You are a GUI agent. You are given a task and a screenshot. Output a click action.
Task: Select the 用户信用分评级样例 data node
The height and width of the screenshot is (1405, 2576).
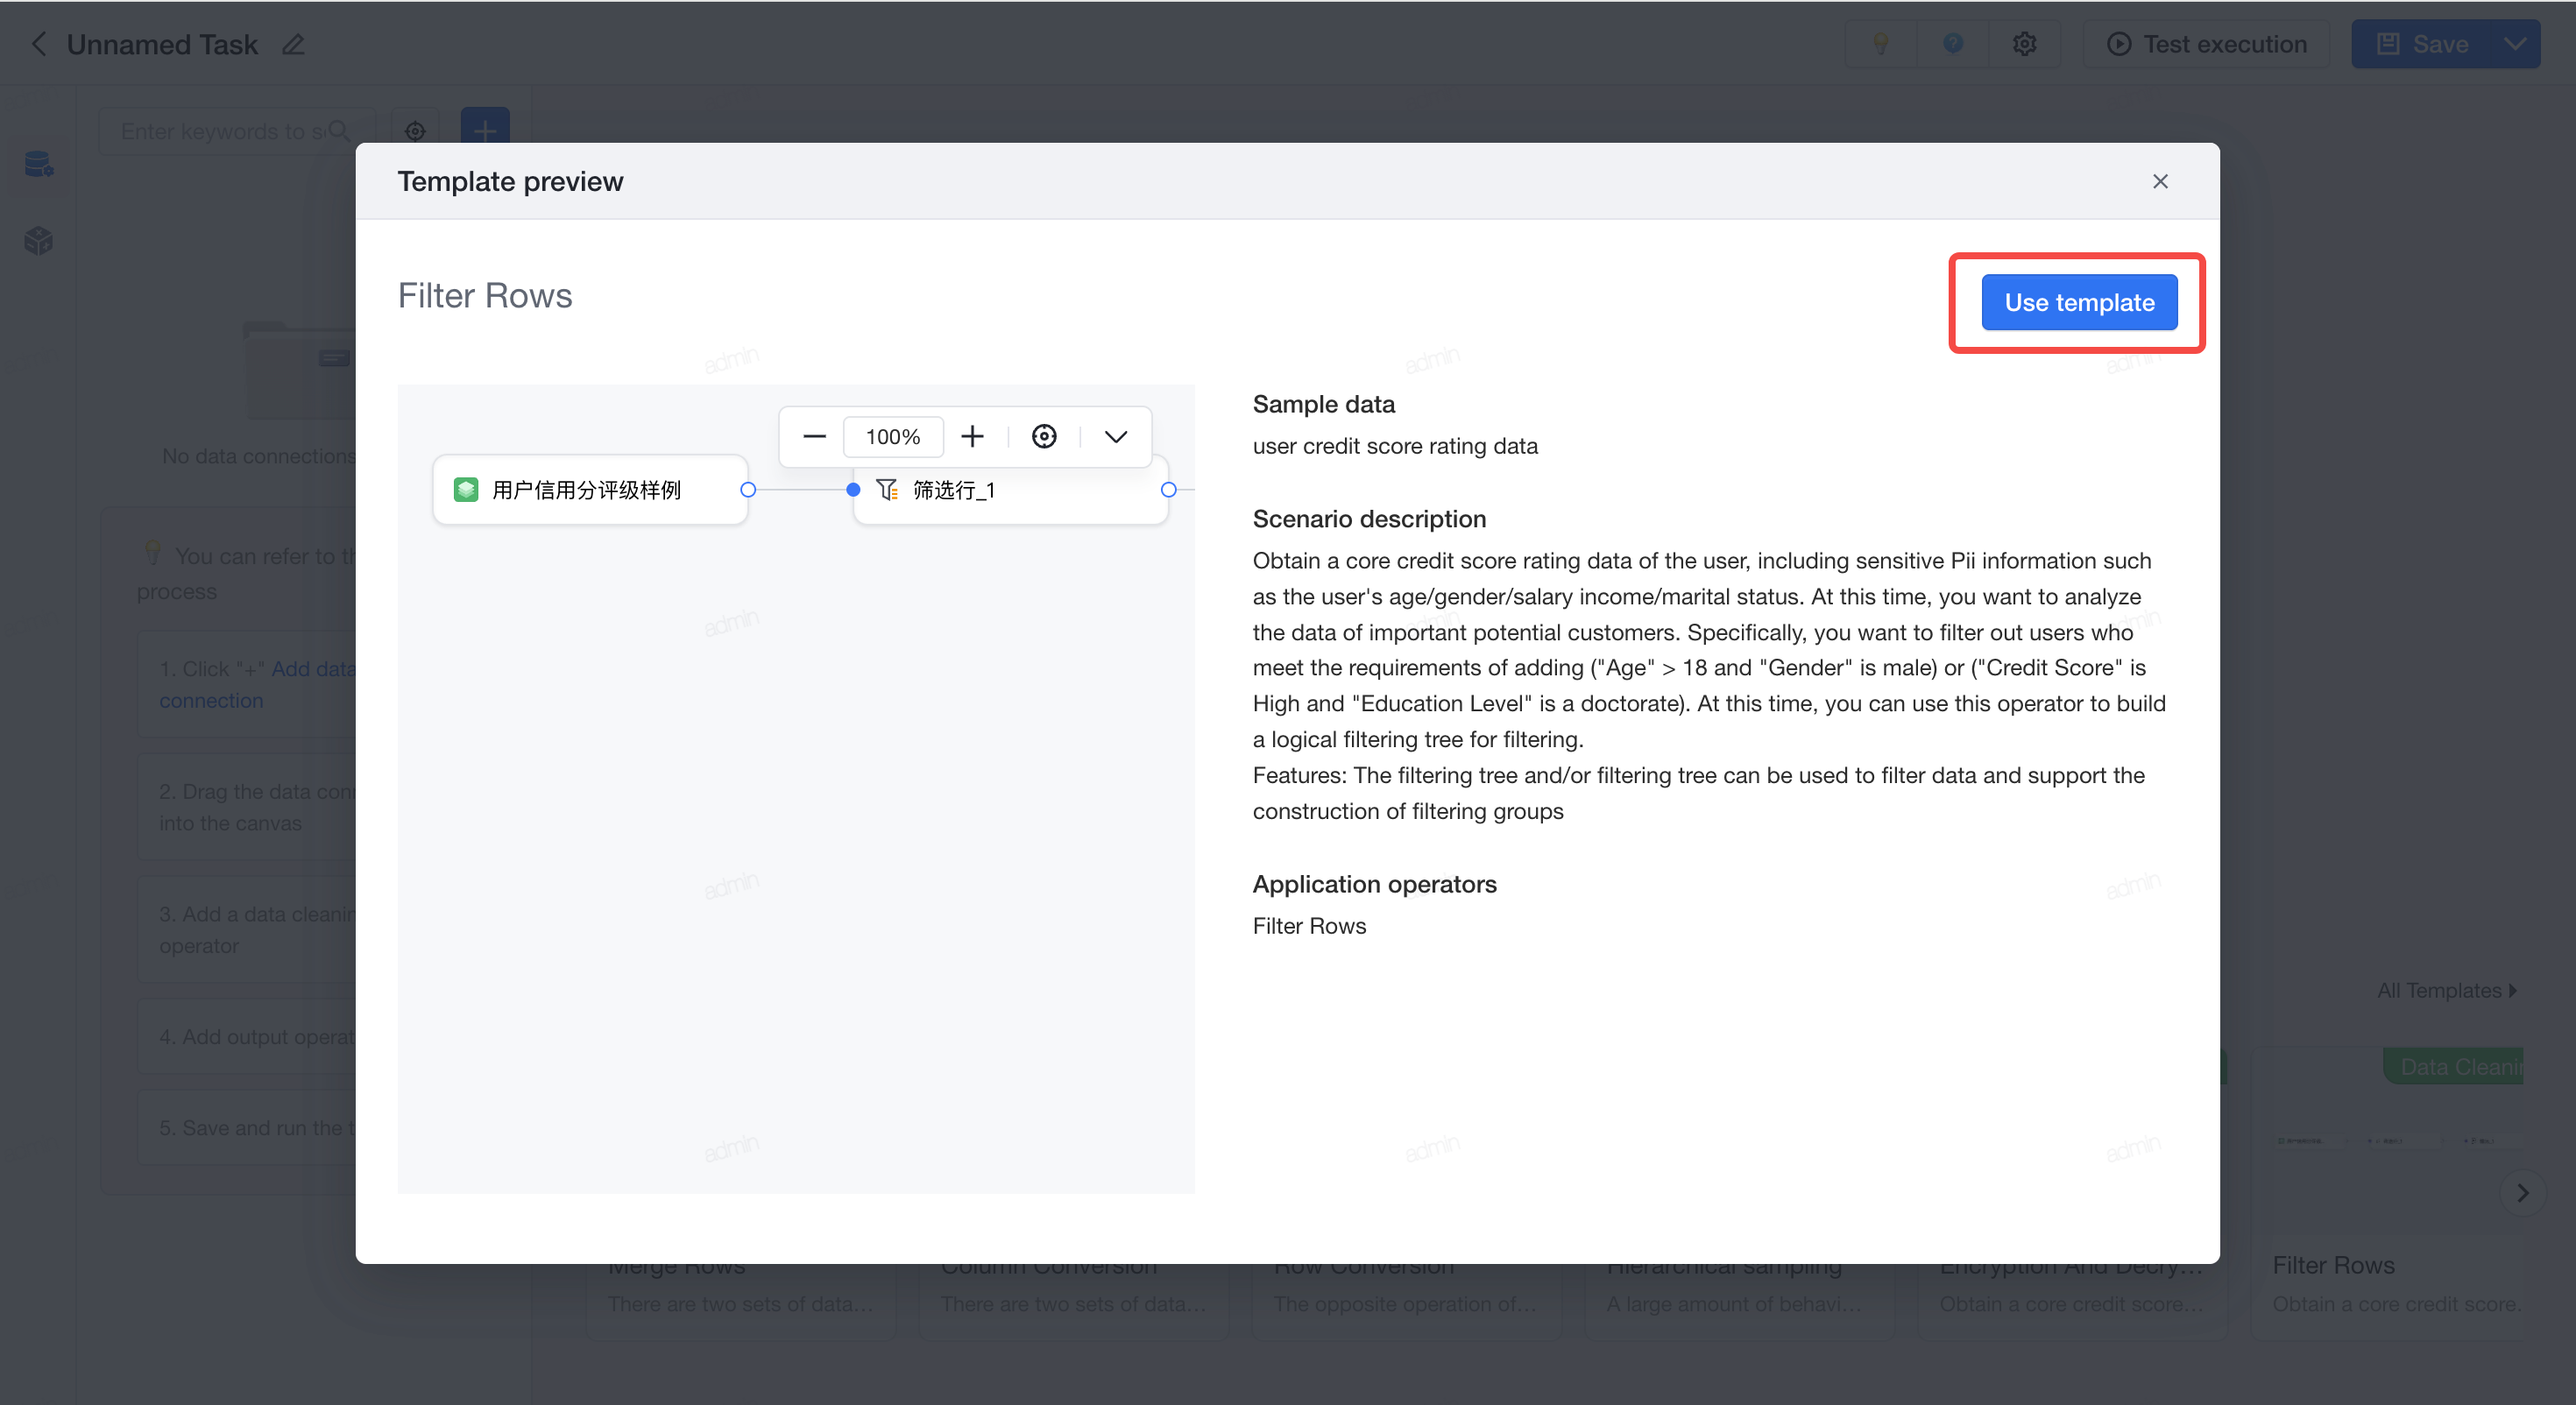point(590,490)
